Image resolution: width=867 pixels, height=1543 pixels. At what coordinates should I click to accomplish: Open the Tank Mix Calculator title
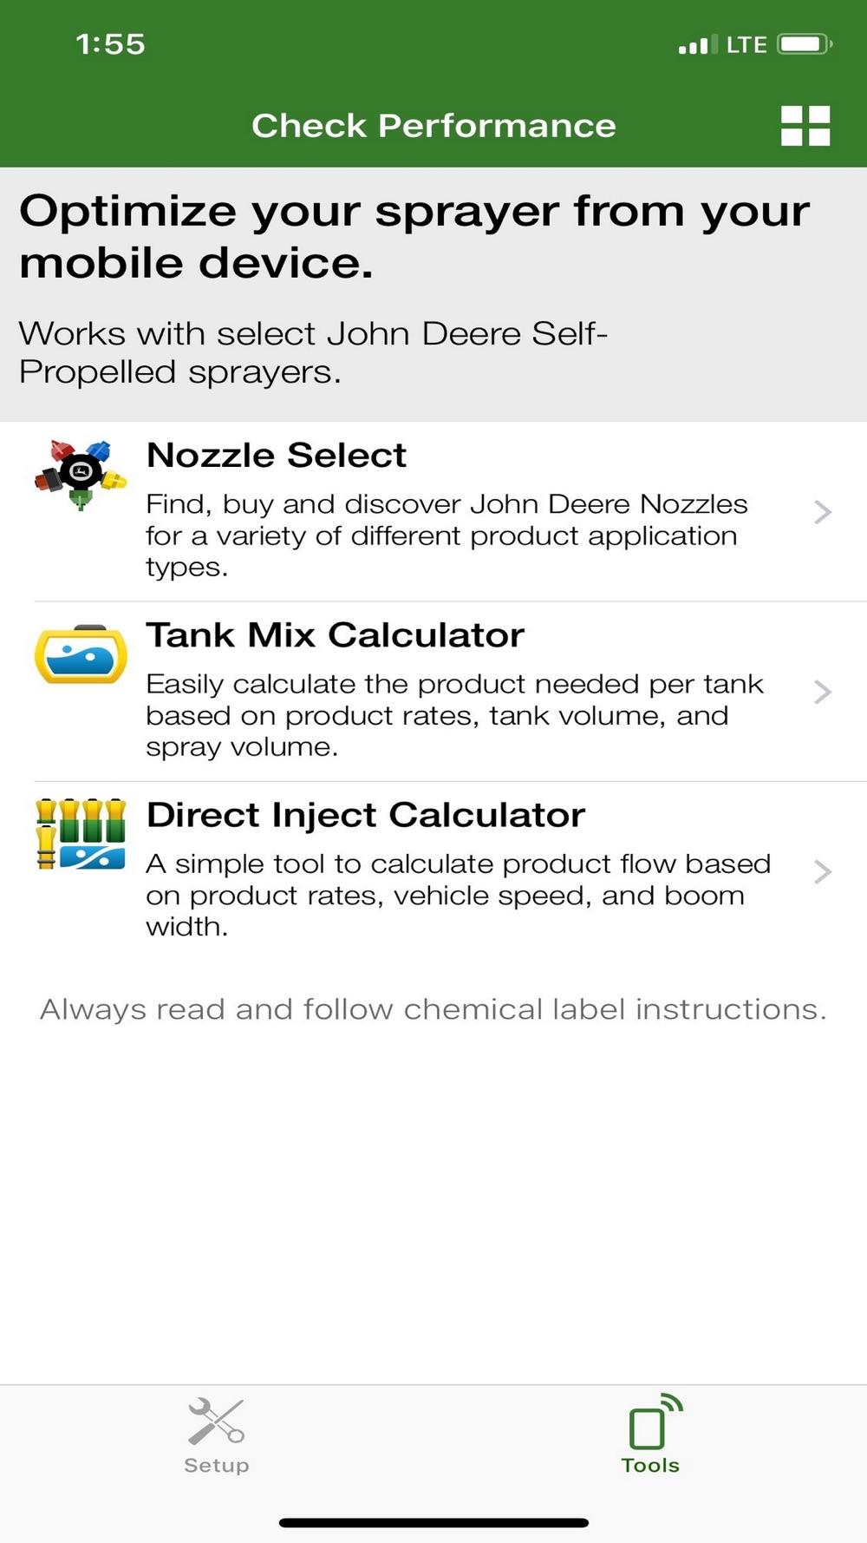coord(335,635)
